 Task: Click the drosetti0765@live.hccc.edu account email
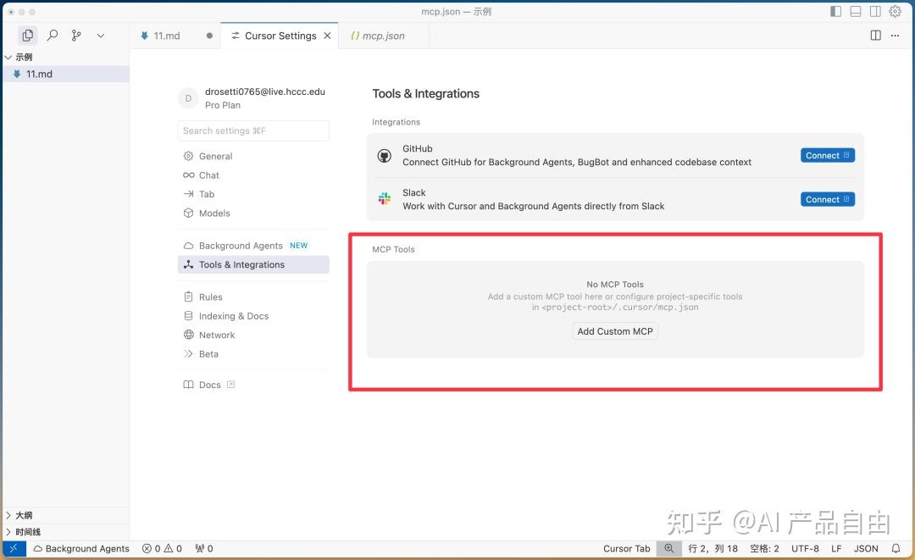(x=265, y=91)
